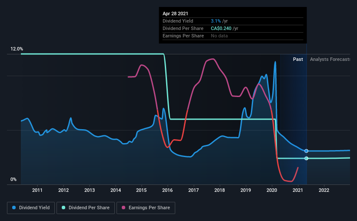Select the 2012 label on the x-axis
357x221 pixels.
pos(63,190)
